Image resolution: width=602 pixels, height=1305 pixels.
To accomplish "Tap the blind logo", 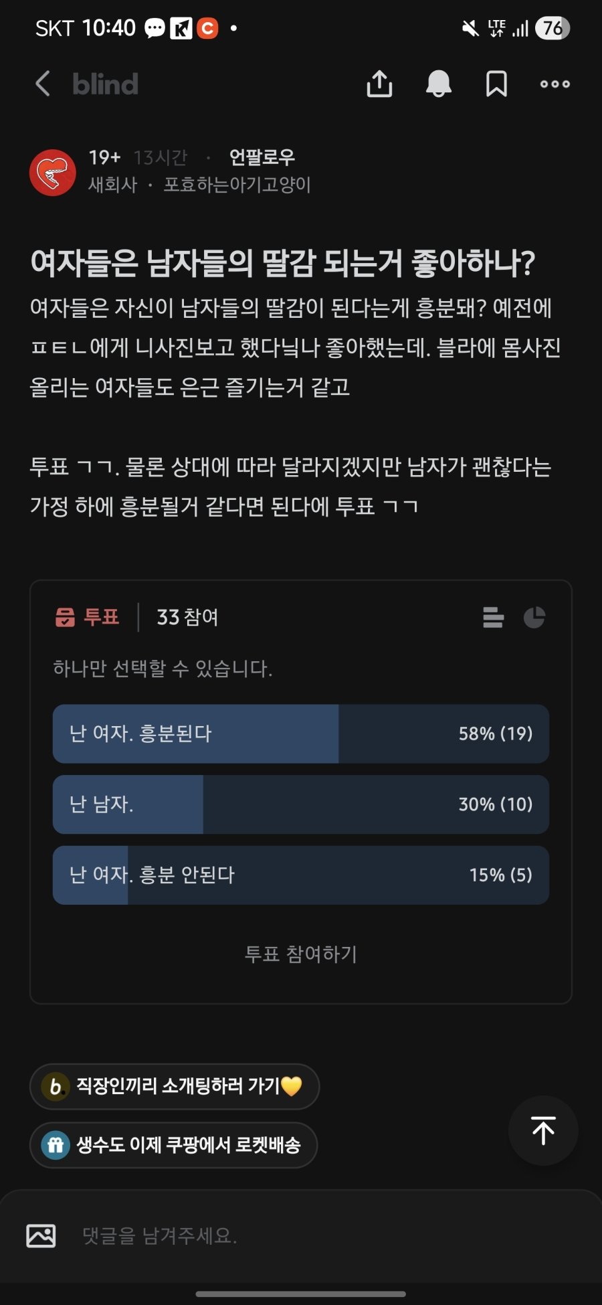I will pyautogui.click(x=105, y=84).
